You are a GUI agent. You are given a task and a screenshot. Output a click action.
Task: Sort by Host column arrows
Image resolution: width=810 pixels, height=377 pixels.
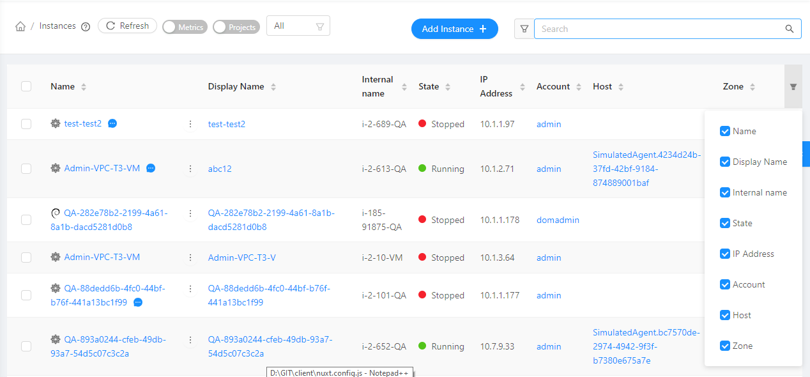(x=621, y=87)
